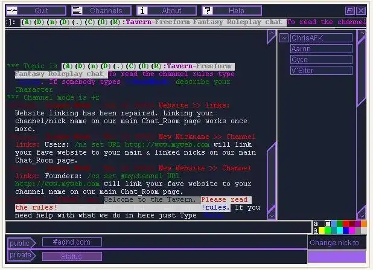The width and height of the screenshot is (373, 270).
Task: Detach the chat window using the restore icon
Action: (349, 10)
